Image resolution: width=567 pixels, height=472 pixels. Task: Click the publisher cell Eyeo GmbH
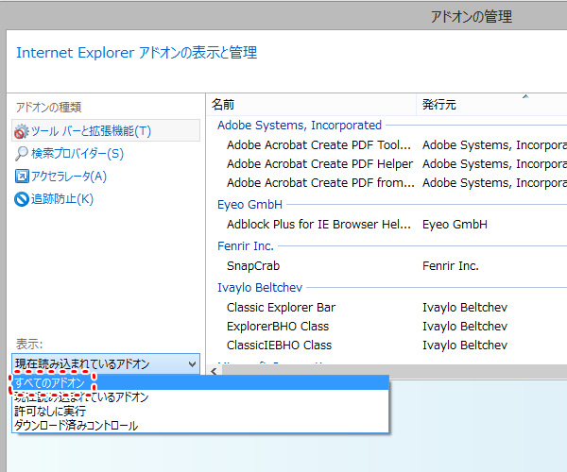click(455, 225)
